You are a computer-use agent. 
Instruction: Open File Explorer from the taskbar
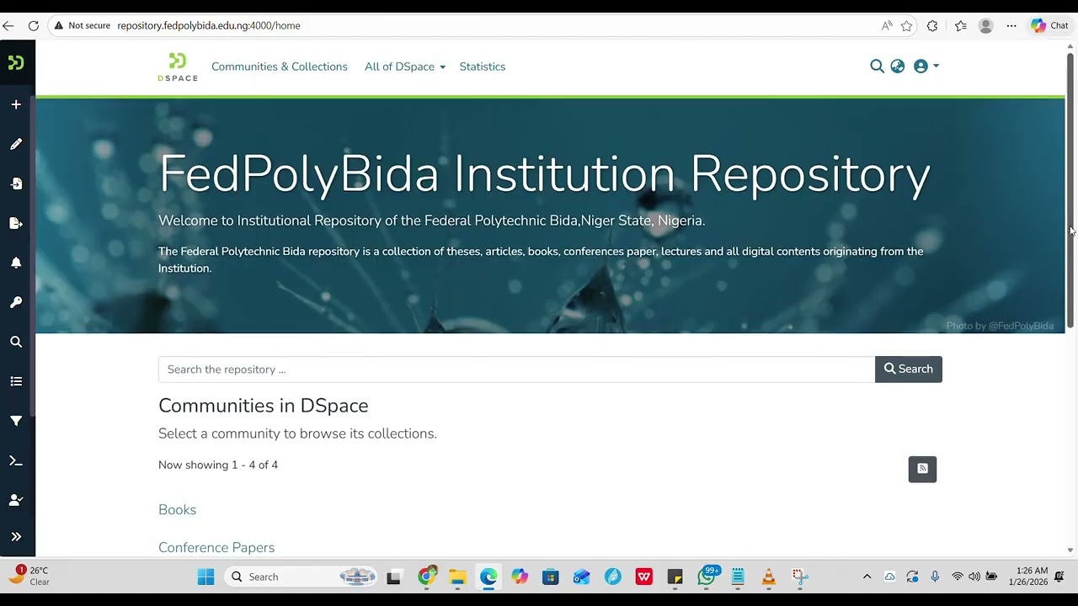click(457, 577)
